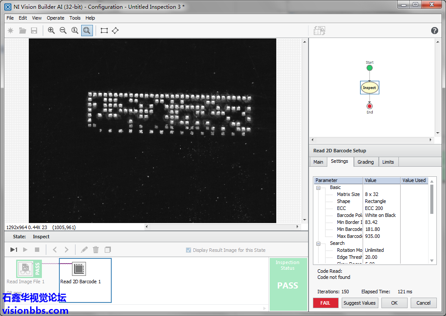Click the run once playback button
The width and height of the screenshot is (446, 316).
tap(14, 250)
